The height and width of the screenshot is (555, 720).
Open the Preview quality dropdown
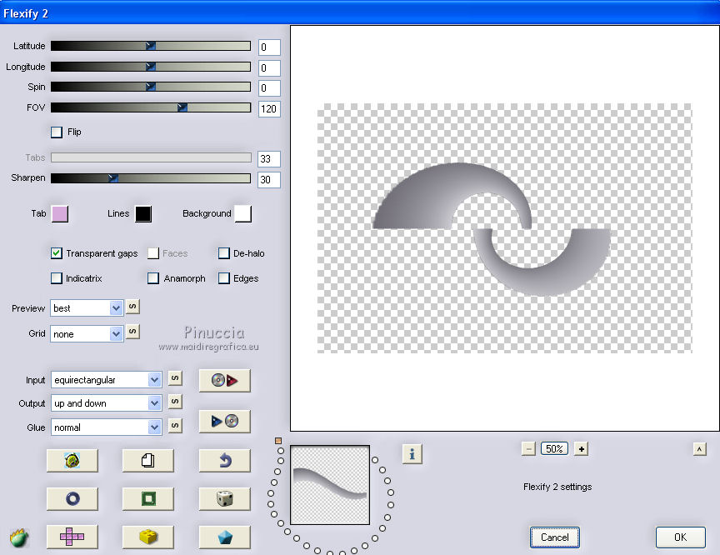tap(87, 308)
